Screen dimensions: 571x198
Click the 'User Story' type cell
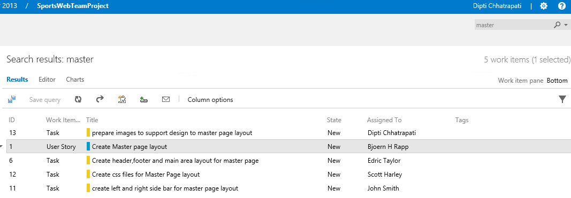[61, 147]
